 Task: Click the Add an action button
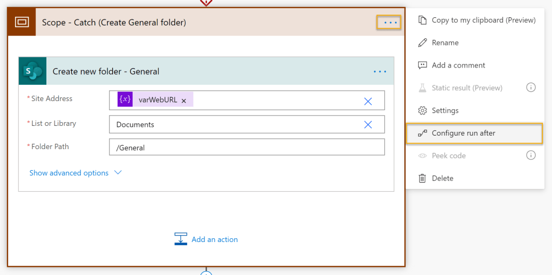214,239
